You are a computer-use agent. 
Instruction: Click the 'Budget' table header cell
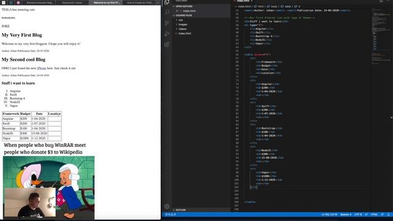click(25, 114)
